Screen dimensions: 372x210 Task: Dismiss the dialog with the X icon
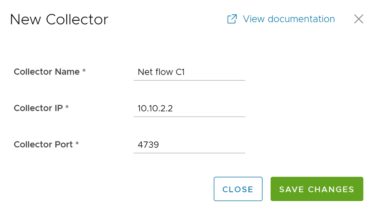359,19
